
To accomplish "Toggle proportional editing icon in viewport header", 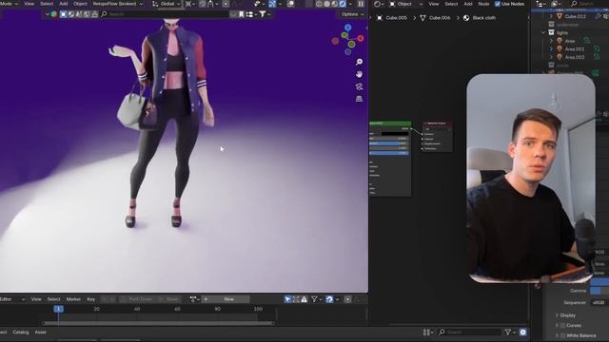I will 226,4.
